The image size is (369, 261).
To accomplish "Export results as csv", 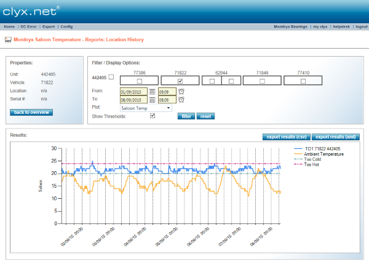I will point(287,137).
